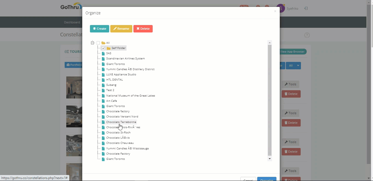Click Delete button for the third tour
The width and height of the screenshot is (373, 181).
[291, 152]
